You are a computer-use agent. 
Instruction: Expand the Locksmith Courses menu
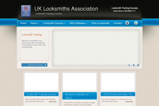(54, 23)
